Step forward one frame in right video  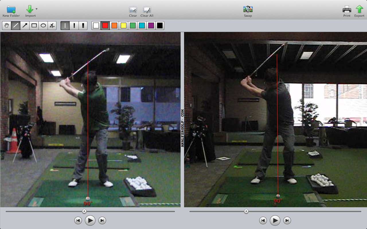coord(287,220)
